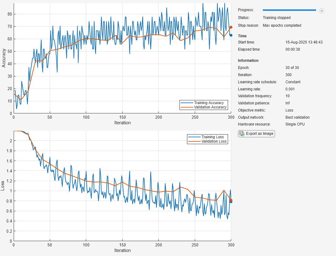Click the 'Iteration' x-axis label under accuracy plot
336x256 pixels.
pyautogui.click(x=122, y=123)
